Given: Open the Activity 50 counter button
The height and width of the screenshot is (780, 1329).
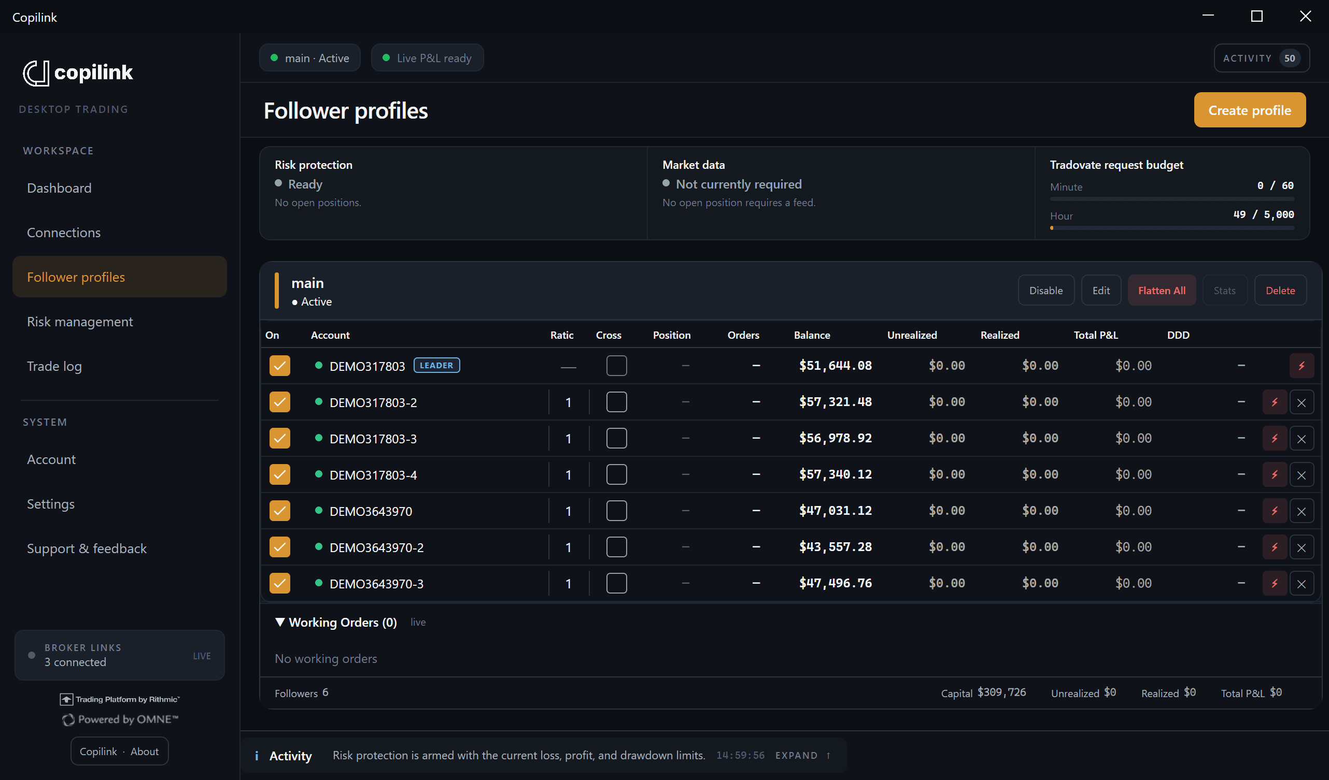Looking at the screenshot, I should [1261, 58].
